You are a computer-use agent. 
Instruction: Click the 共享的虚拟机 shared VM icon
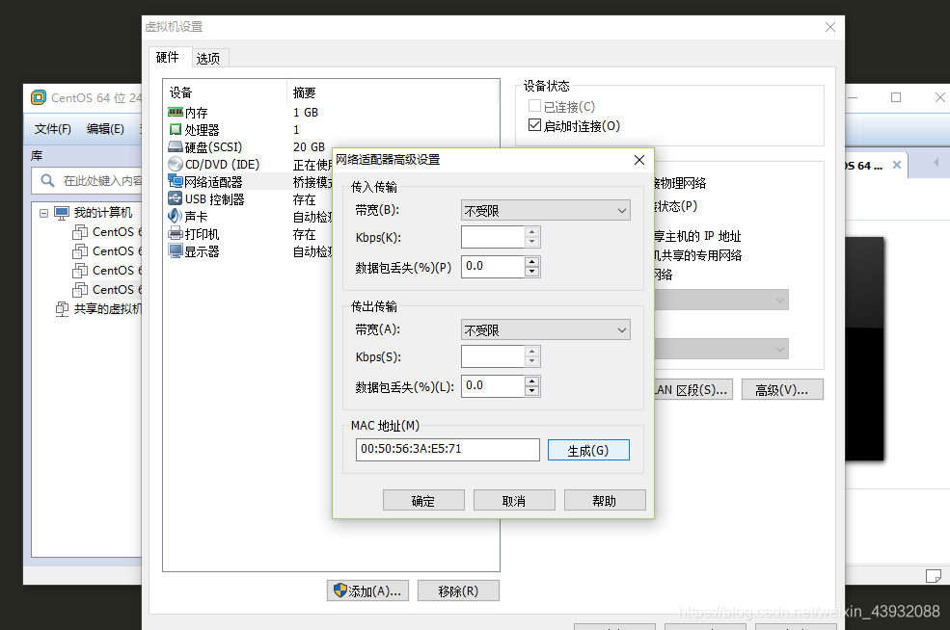click(62, 308)
